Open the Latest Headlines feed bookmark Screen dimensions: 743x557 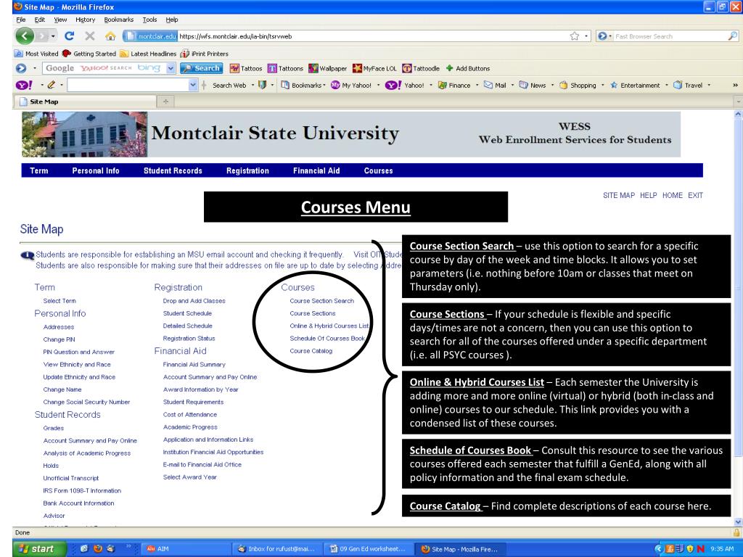(x=148, y=54)
